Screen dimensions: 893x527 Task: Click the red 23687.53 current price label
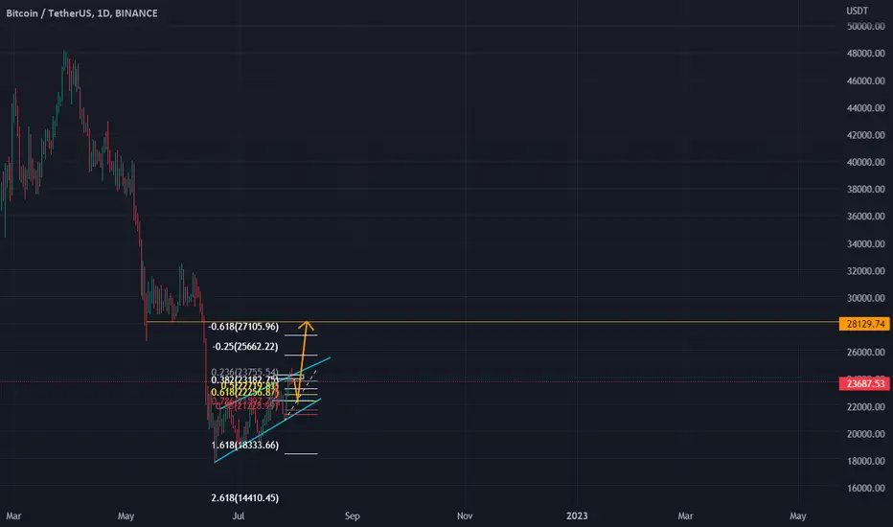tap(864, 383)
